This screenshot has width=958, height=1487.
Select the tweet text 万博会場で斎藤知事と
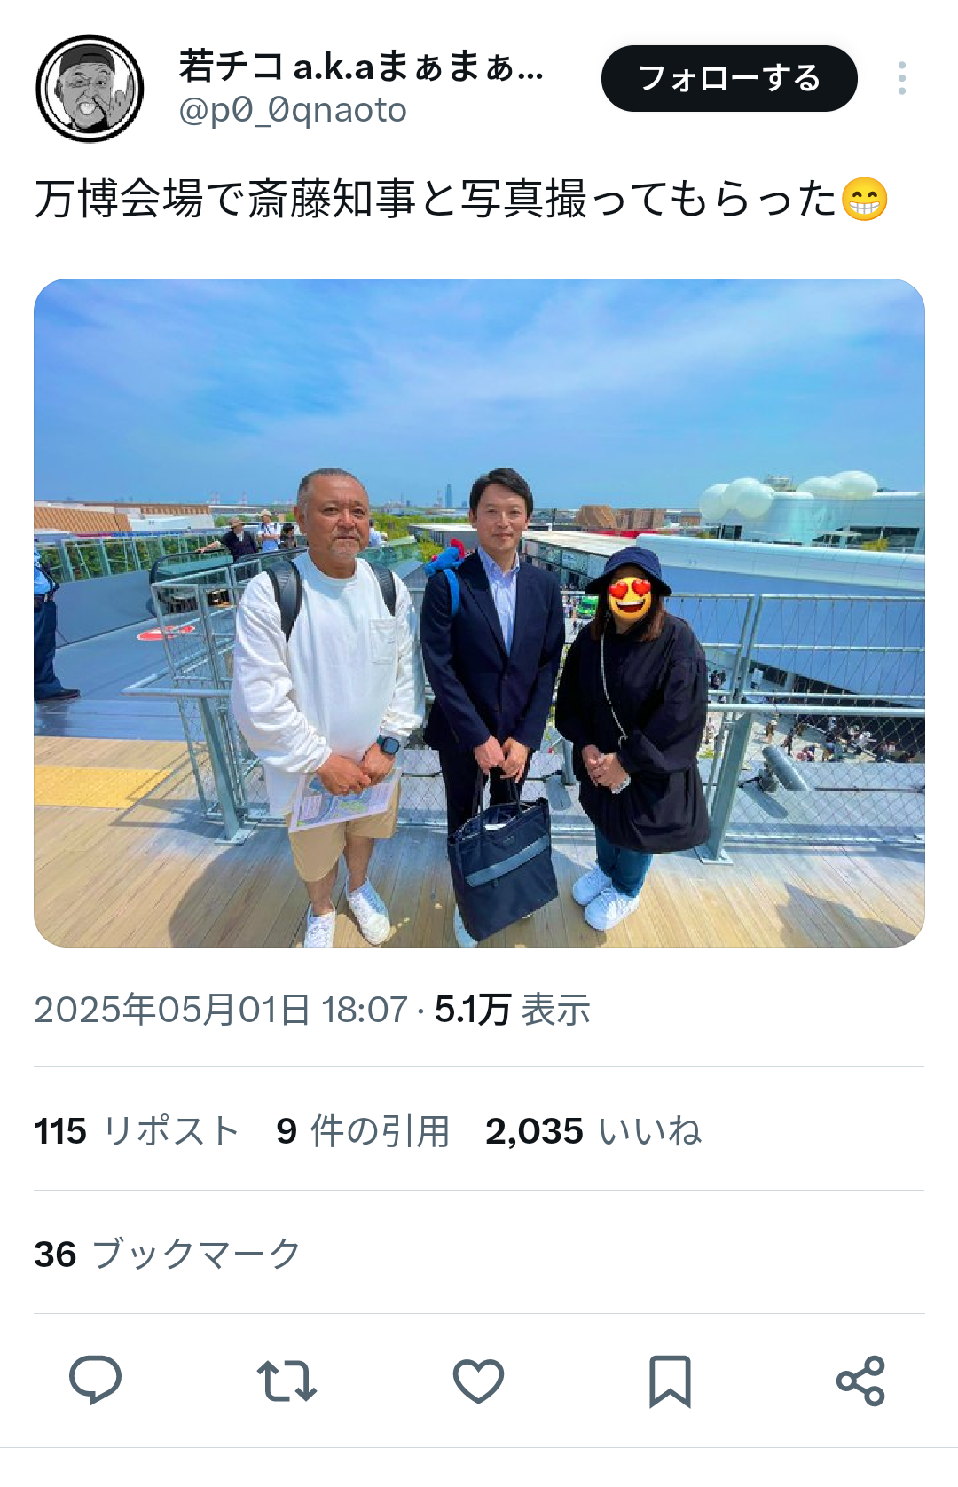(x=245, y=199)
